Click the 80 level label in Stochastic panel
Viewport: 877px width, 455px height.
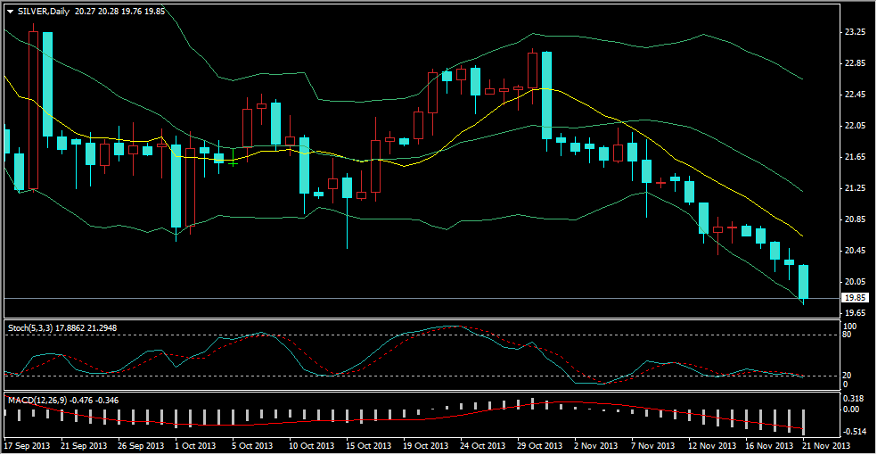click(846, 335)
